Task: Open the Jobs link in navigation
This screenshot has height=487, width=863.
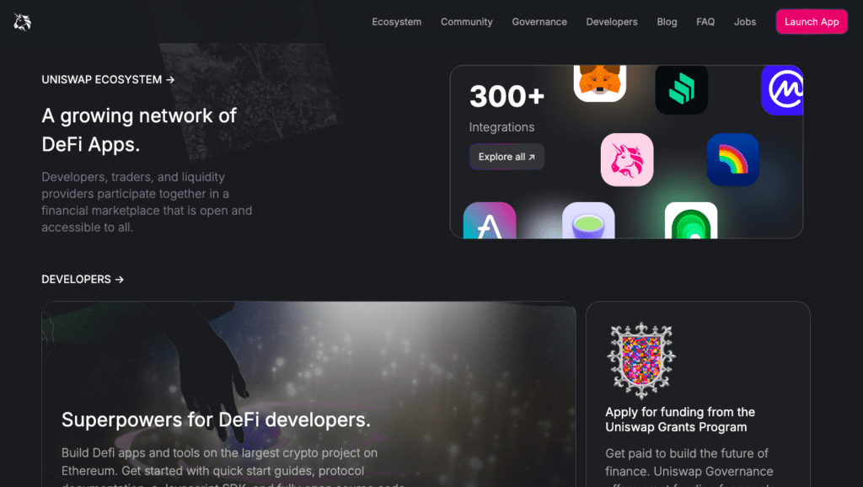Action: pyautogui.click(x=745, y=22)
